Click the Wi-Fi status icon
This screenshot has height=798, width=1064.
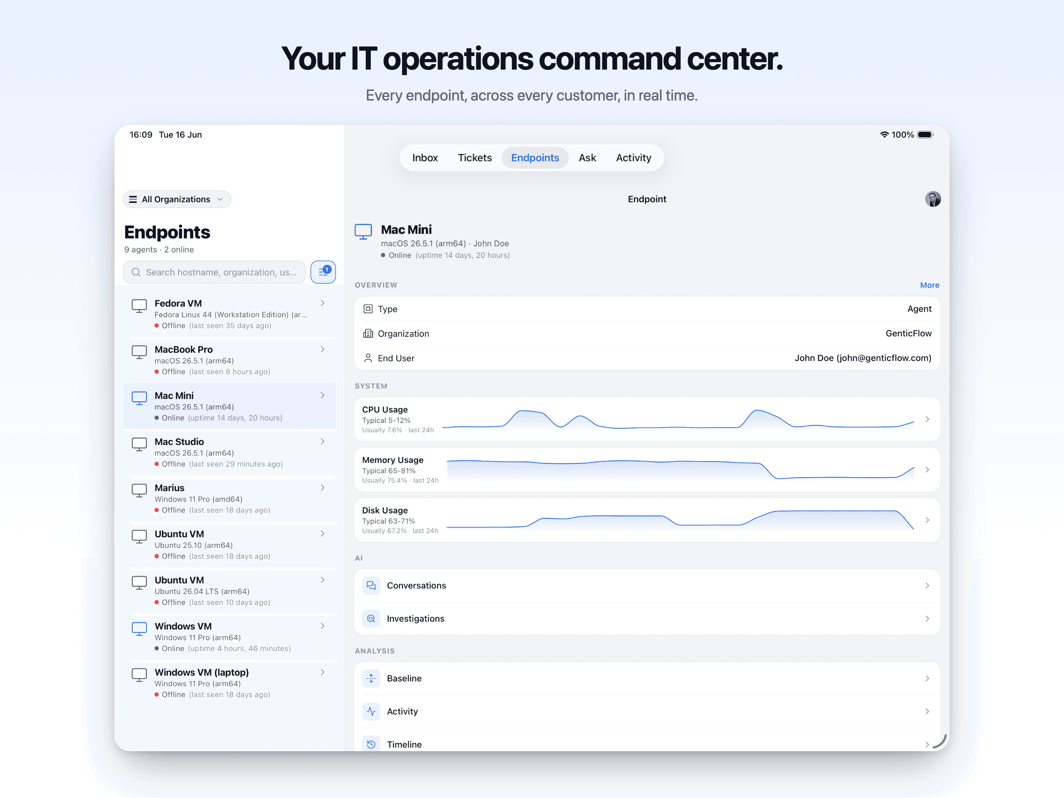click(884, 135)
